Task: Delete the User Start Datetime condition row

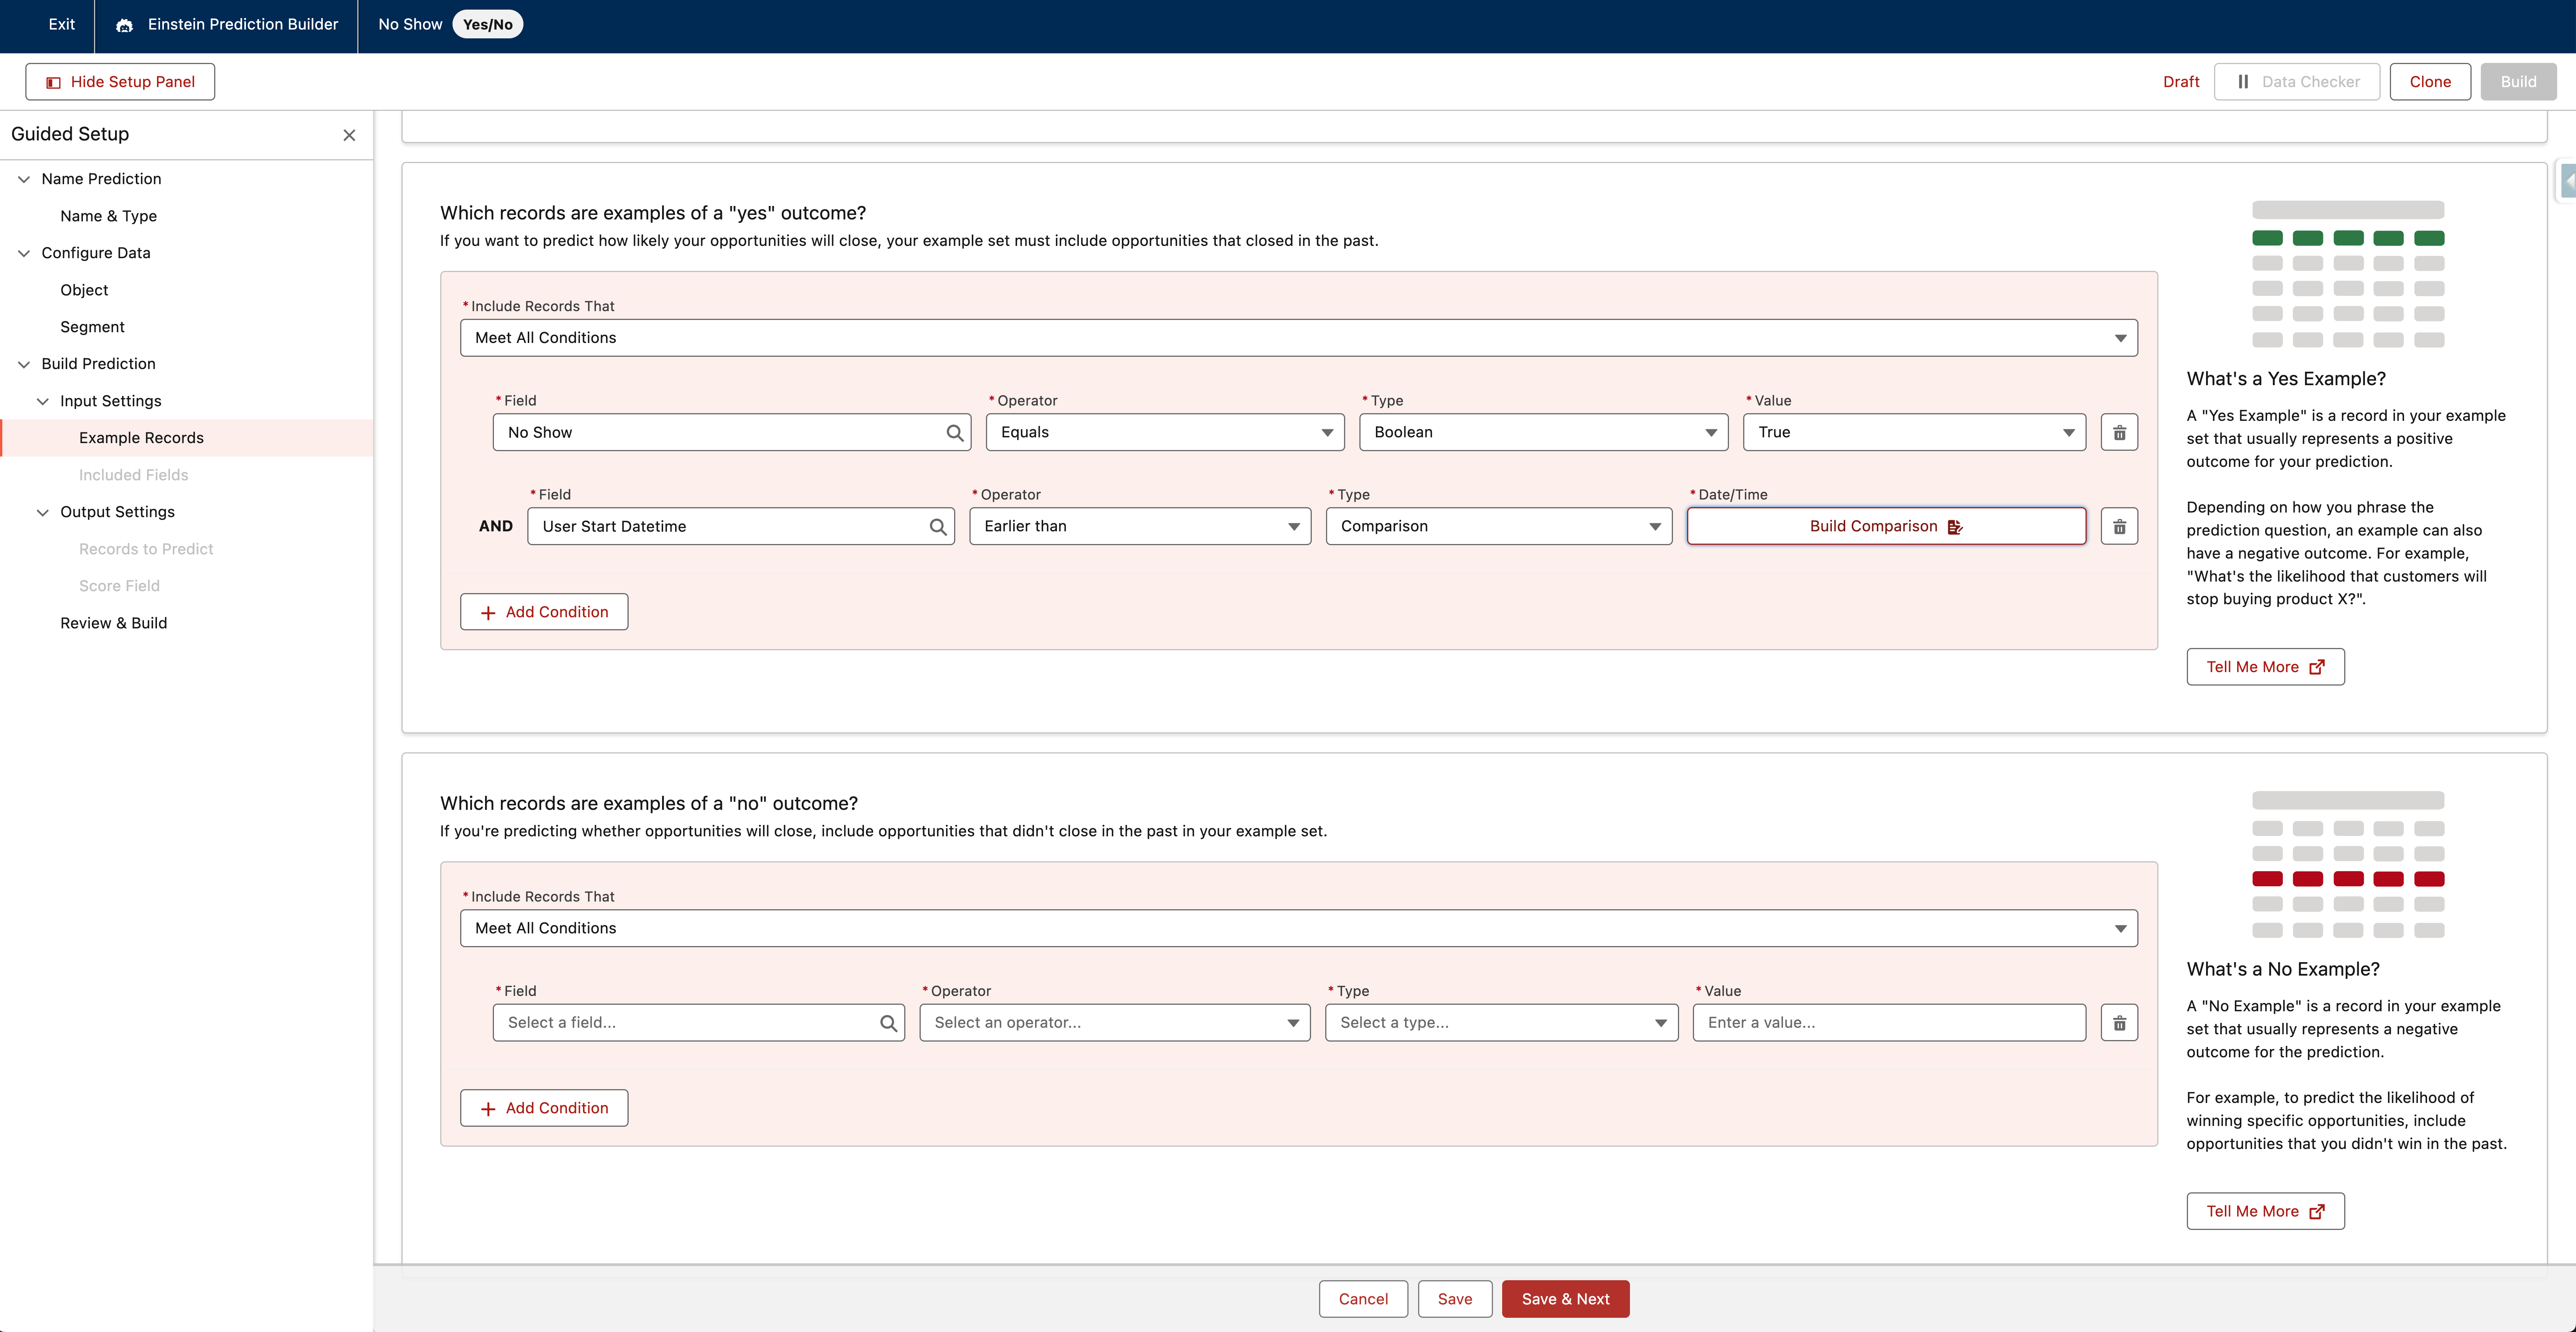Action: 2118,527
